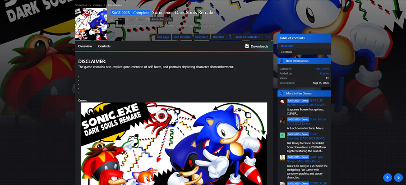This screenshot has height=185, width=406.
Task: Open the SONIC RUSH item link
Action: pos(318,184)
